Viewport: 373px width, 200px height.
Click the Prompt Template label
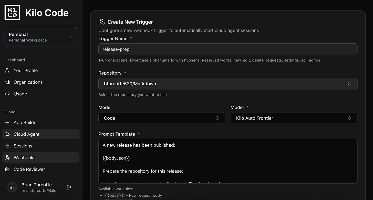coord(117,134)
